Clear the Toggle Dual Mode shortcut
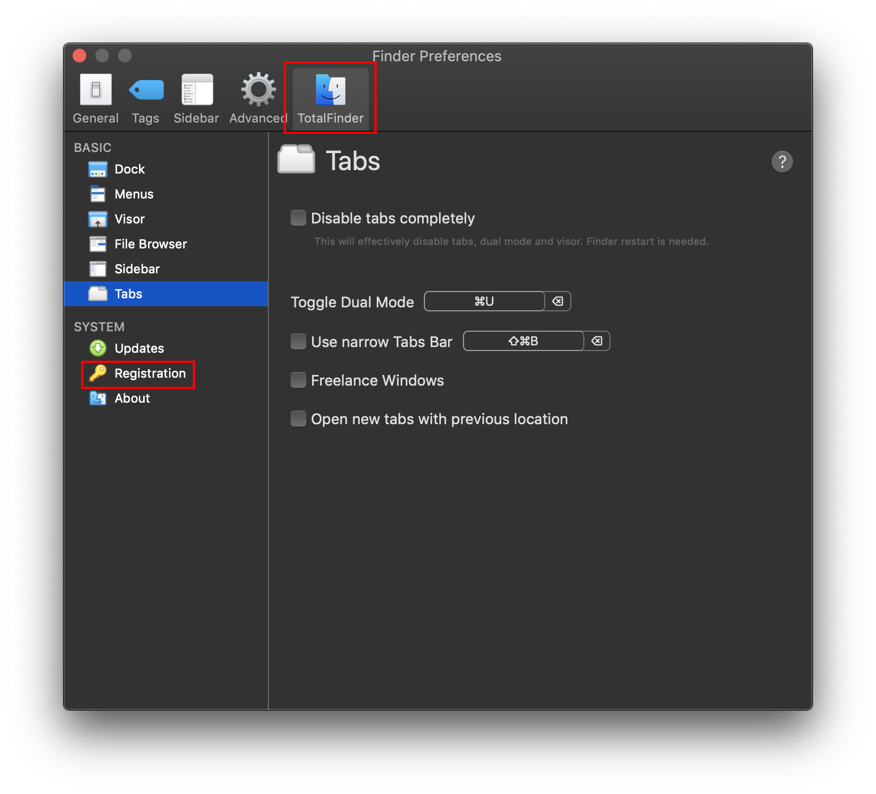The image size is (876, 794). click(x=557, y=301)
